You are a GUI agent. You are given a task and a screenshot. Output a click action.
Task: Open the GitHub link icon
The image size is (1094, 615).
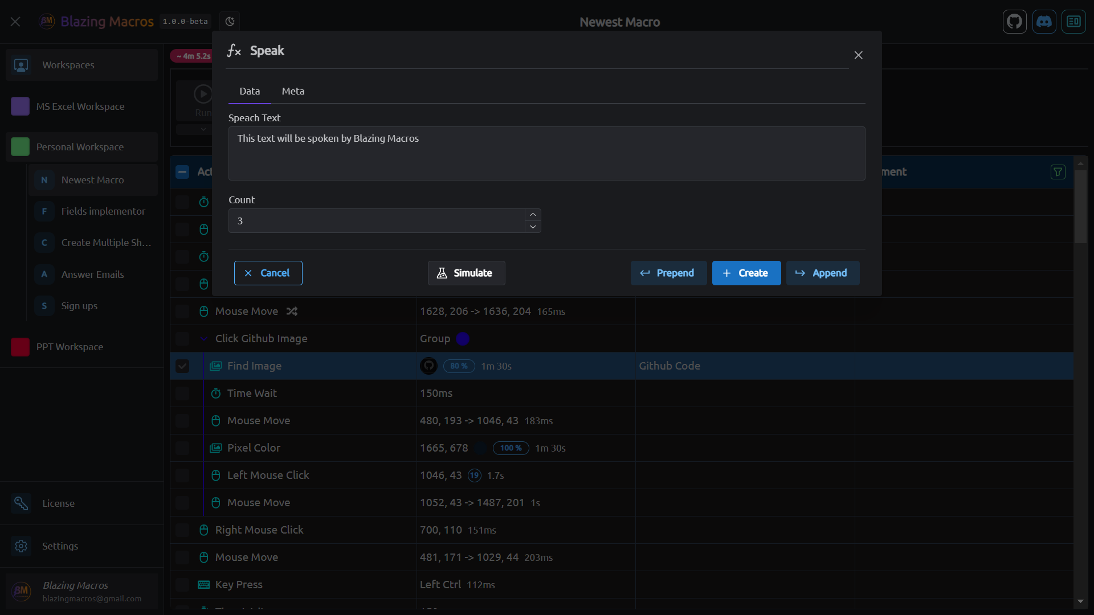coord(1015,22)
